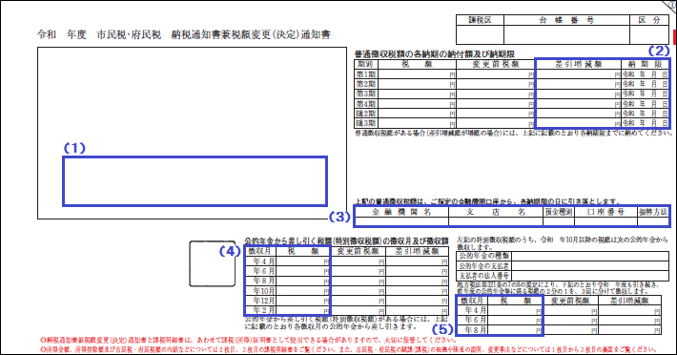Screen dimensions: 677x355
Task: Click the 納期限 column header
Action: point(645,64)
